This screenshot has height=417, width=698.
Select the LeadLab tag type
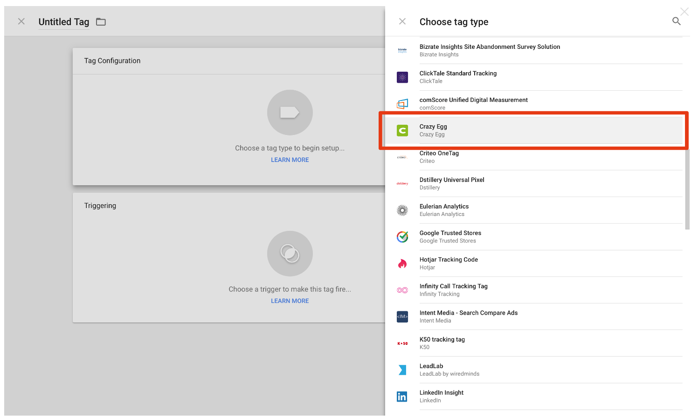(534, 370)
